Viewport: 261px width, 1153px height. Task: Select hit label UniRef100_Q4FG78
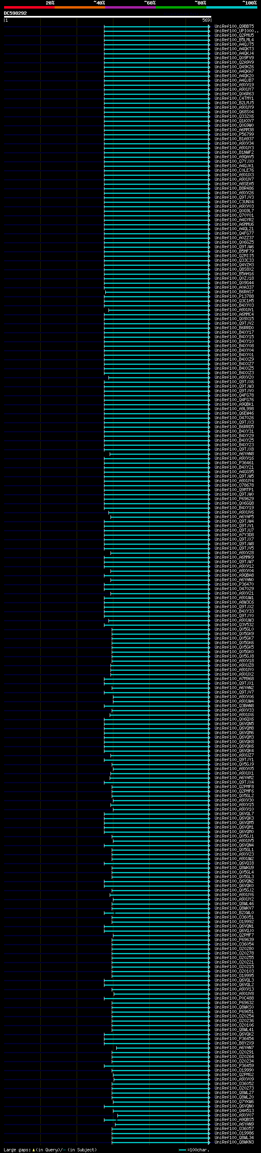point(234,395)
